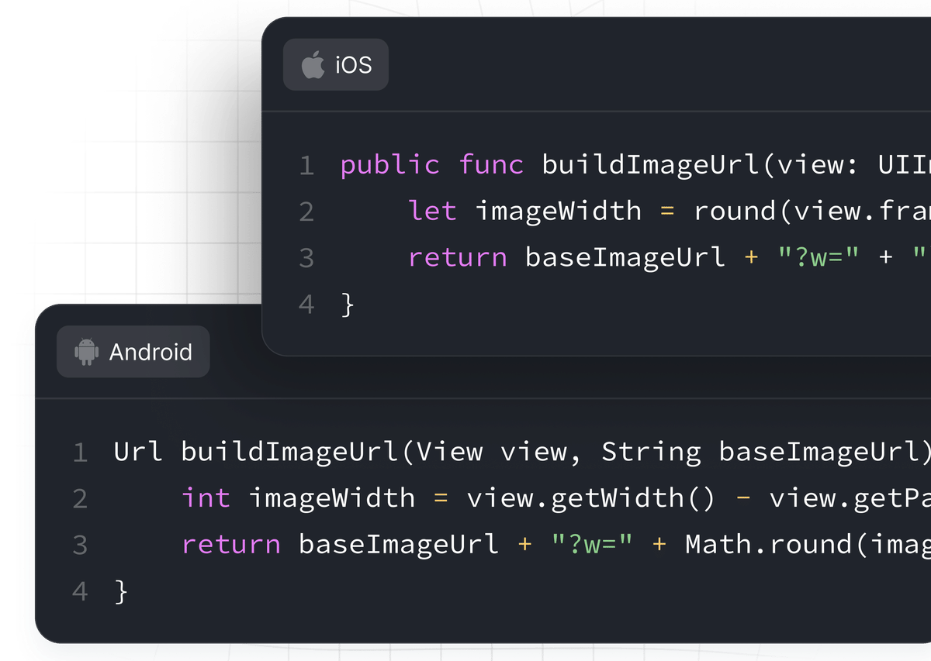Select the public keyword in the iOS code

pyautogui.click(x=390, y=165)
